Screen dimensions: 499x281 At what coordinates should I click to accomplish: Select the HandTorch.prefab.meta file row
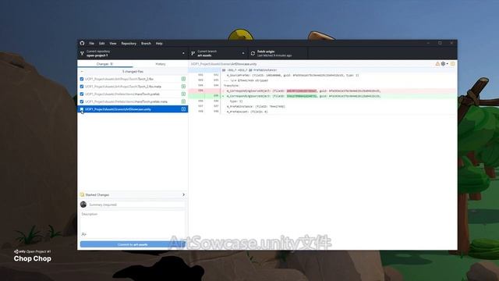pyautogui.click(x=133, y=101)
